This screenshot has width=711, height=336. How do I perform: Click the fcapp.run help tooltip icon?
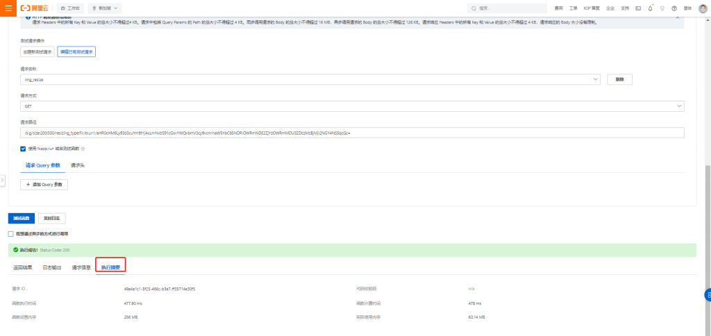(x=83, y=149)
